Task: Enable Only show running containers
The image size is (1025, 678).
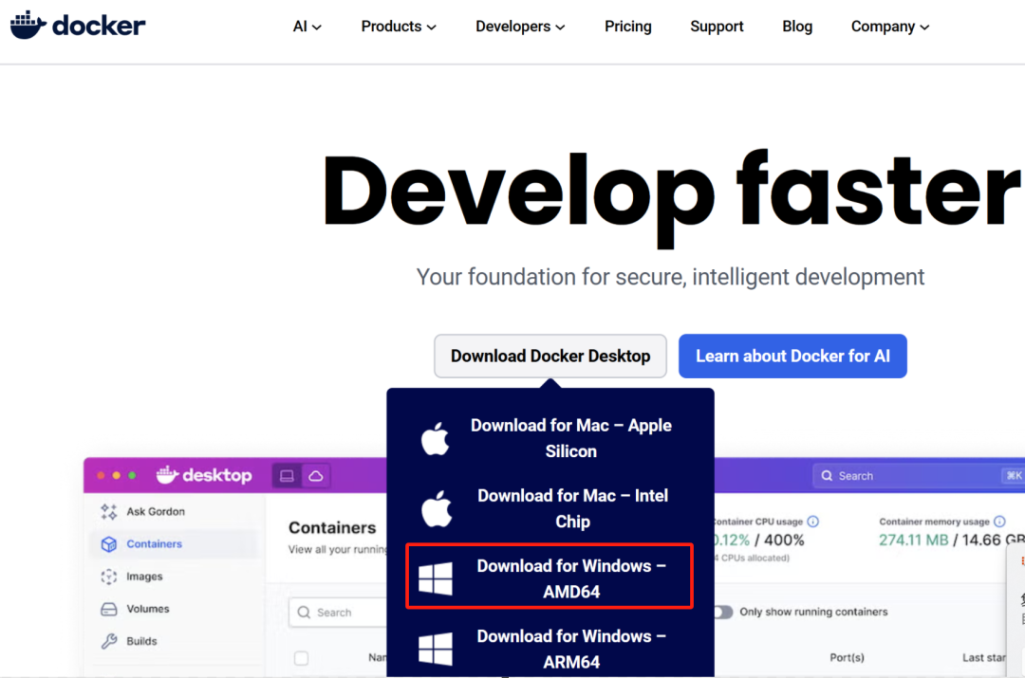Action: point(722,614)
